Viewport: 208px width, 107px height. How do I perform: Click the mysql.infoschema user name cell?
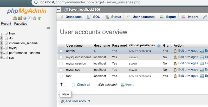click(79, 57)
